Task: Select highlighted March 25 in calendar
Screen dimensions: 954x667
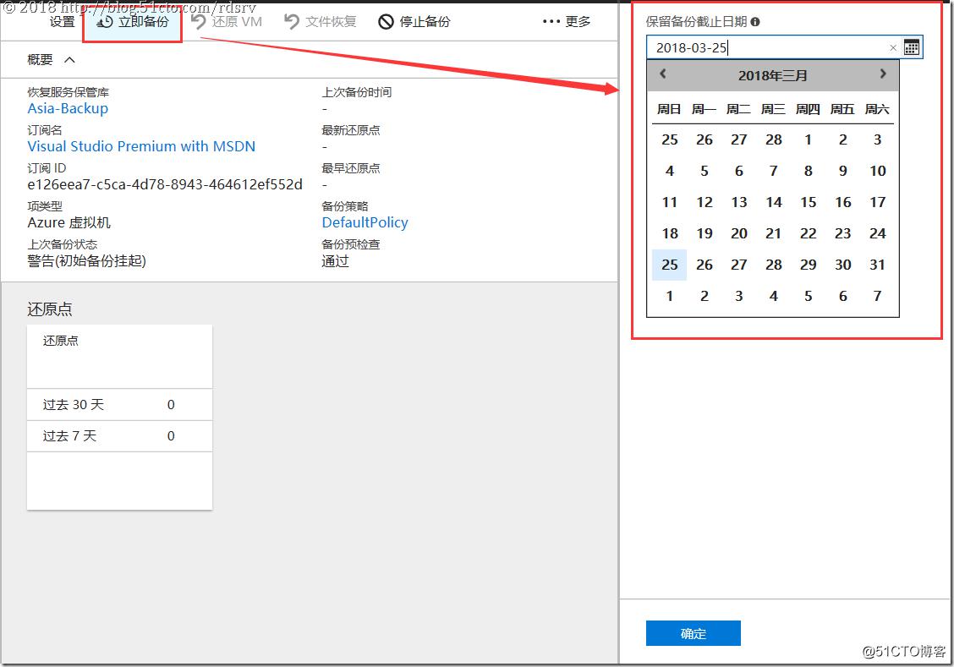Action: 669,265
